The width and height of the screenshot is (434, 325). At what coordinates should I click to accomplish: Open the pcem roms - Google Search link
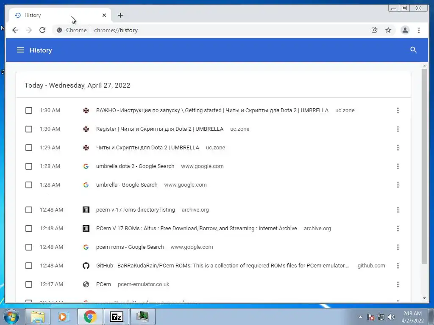click(130, 247)
